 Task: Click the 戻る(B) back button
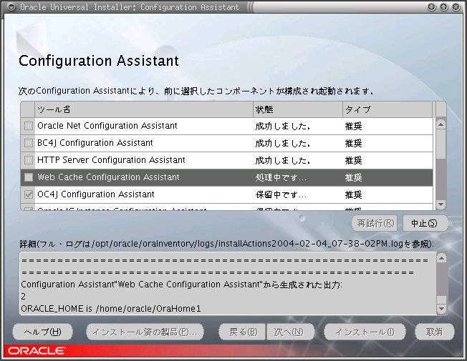coord(242,332)
